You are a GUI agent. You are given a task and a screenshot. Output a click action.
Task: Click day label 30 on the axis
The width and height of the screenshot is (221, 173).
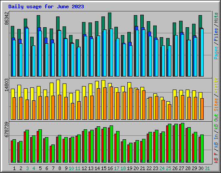201,168
